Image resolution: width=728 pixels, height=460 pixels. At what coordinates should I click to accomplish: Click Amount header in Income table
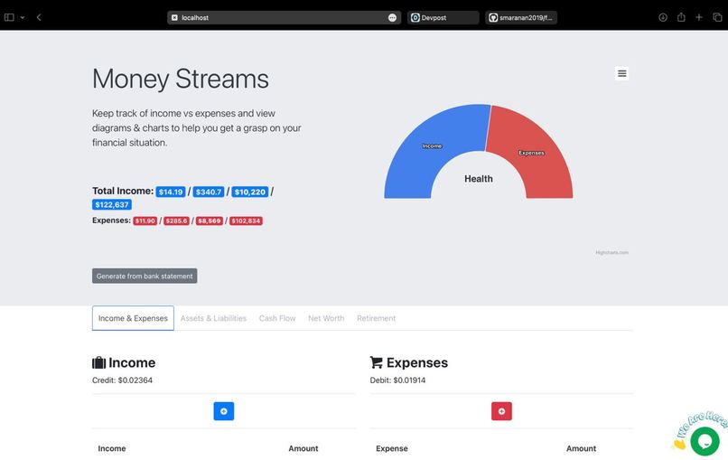303,448
